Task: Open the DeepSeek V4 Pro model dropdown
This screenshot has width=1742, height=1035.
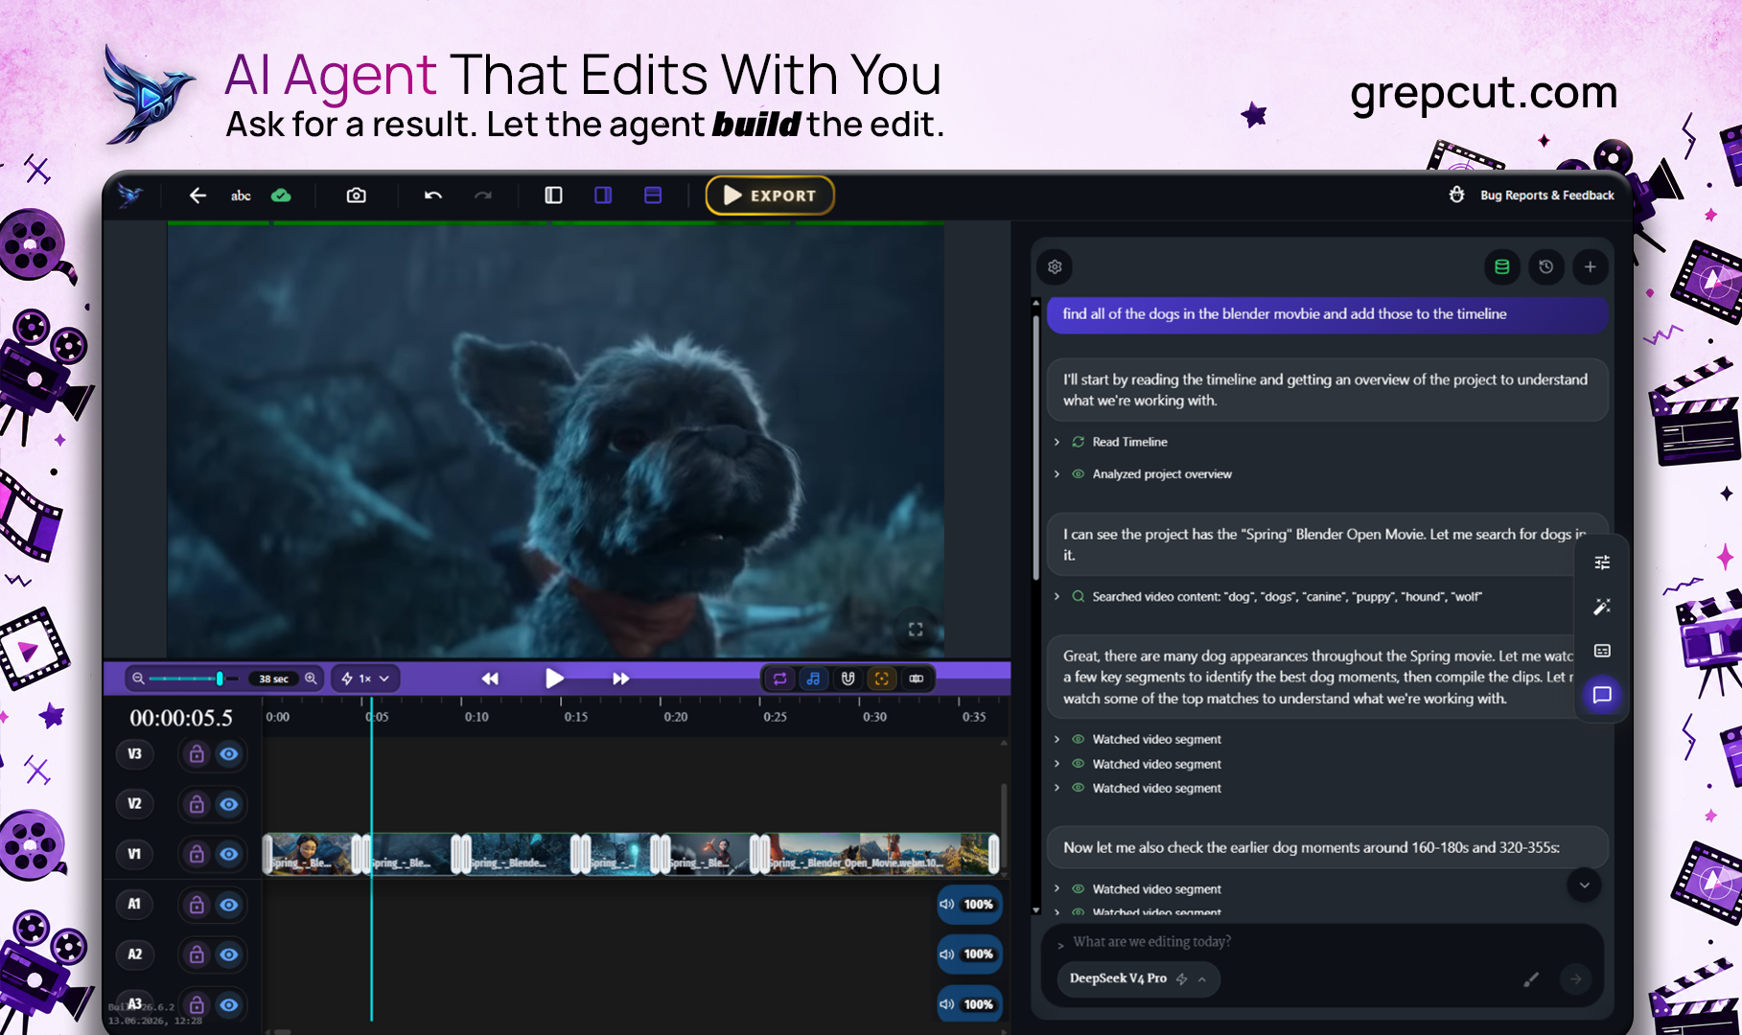Action: click(x=1138, y=978)
